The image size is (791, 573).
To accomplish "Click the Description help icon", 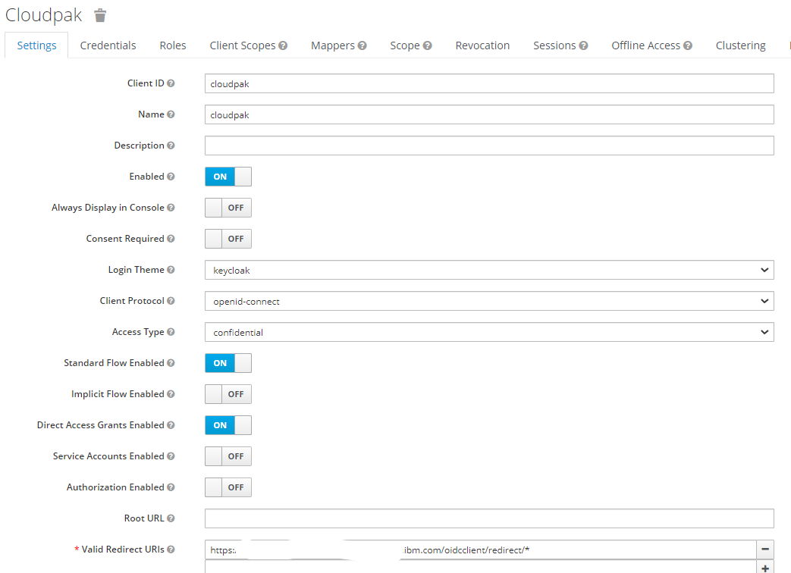I will point(171,145).
